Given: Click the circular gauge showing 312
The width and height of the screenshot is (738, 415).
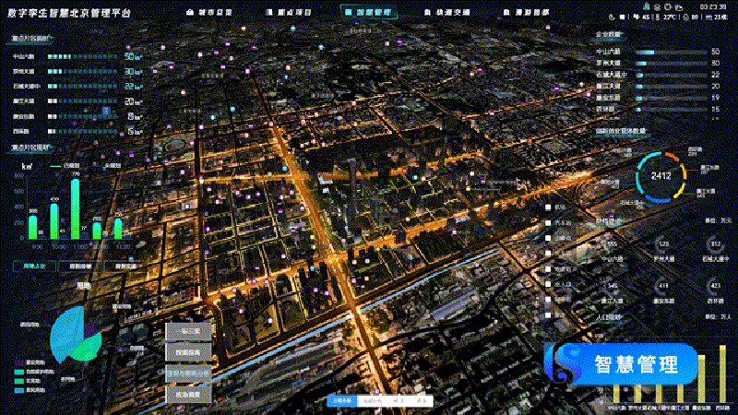Looking at the screenshot, I should (x=715, y=246).
